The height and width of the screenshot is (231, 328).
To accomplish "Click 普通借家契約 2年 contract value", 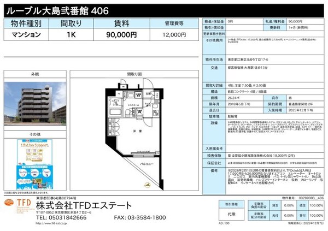I will pyautogui.click(x=301, y=104).
